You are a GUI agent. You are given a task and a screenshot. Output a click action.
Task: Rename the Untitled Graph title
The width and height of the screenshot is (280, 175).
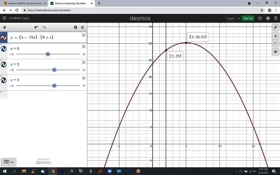tap(19, 18)
